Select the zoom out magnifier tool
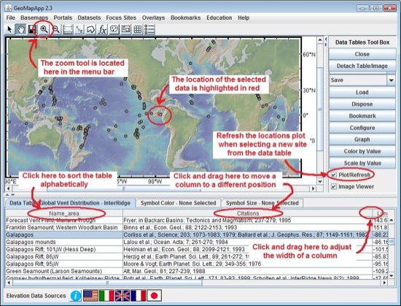 pos(56,29)
